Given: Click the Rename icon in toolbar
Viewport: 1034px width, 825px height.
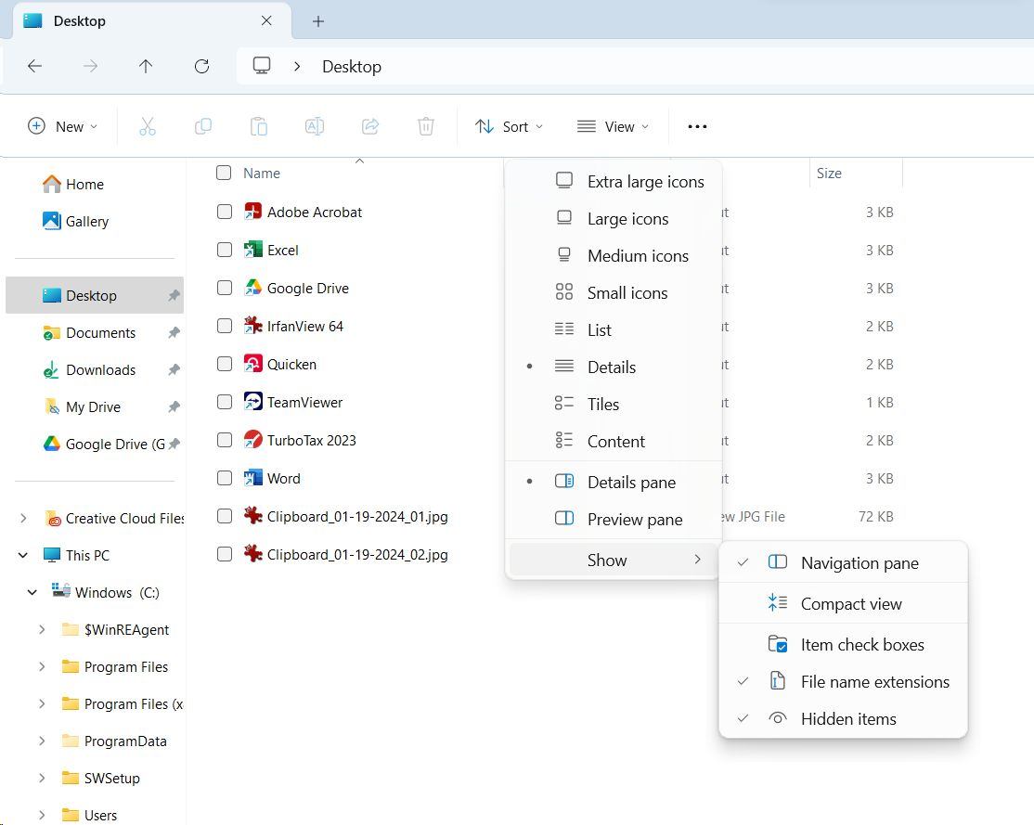Looking at the screenshot, I should pos(315,126).
